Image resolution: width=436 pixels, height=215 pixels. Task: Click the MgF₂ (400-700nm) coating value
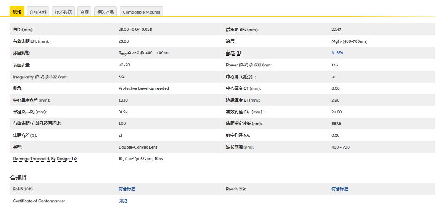pyautogui.click(x=349, y=41)
